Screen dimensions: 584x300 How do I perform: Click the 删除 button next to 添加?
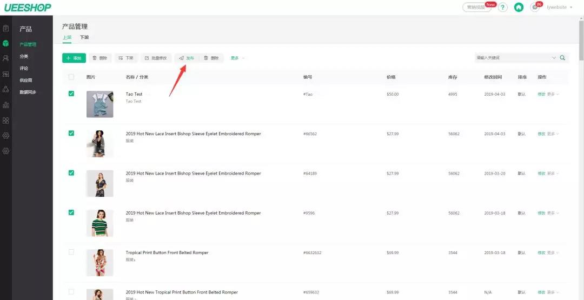100,58
